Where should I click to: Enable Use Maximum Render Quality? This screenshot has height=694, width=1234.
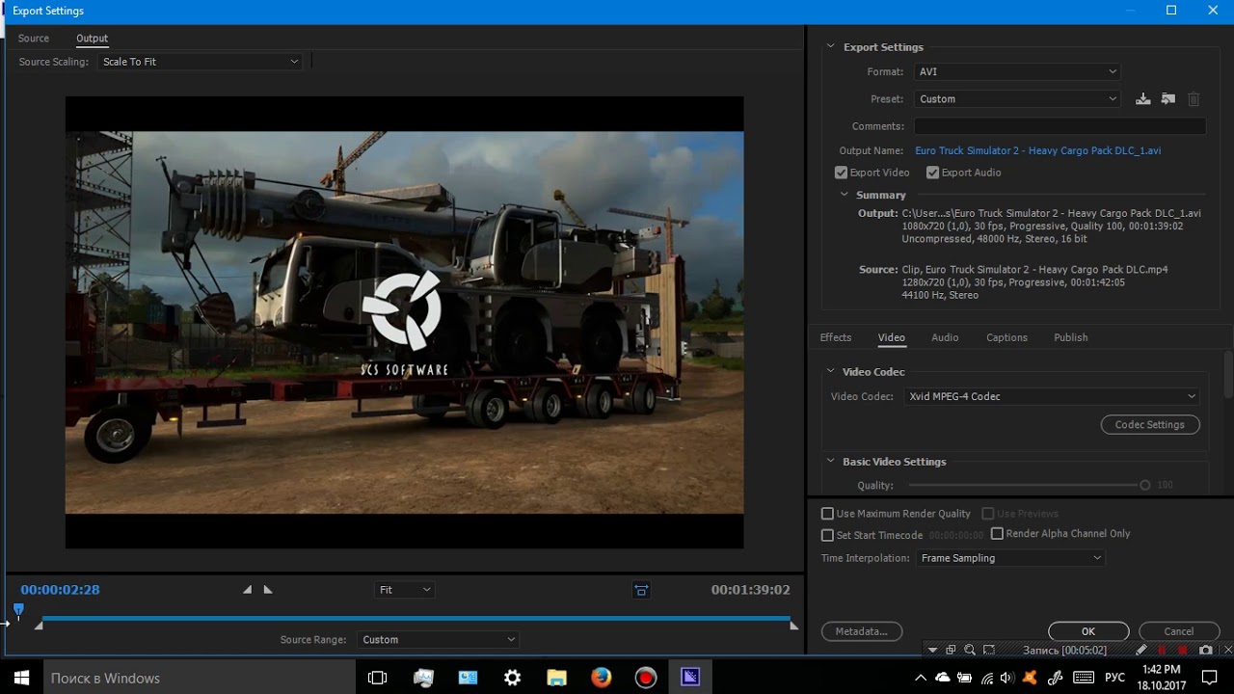[x=827, y=514]
